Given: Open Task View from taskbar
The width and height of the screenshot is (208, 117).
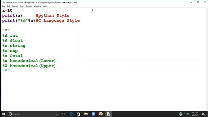Looking at the screenshot, I should click(x=63, y=114).
